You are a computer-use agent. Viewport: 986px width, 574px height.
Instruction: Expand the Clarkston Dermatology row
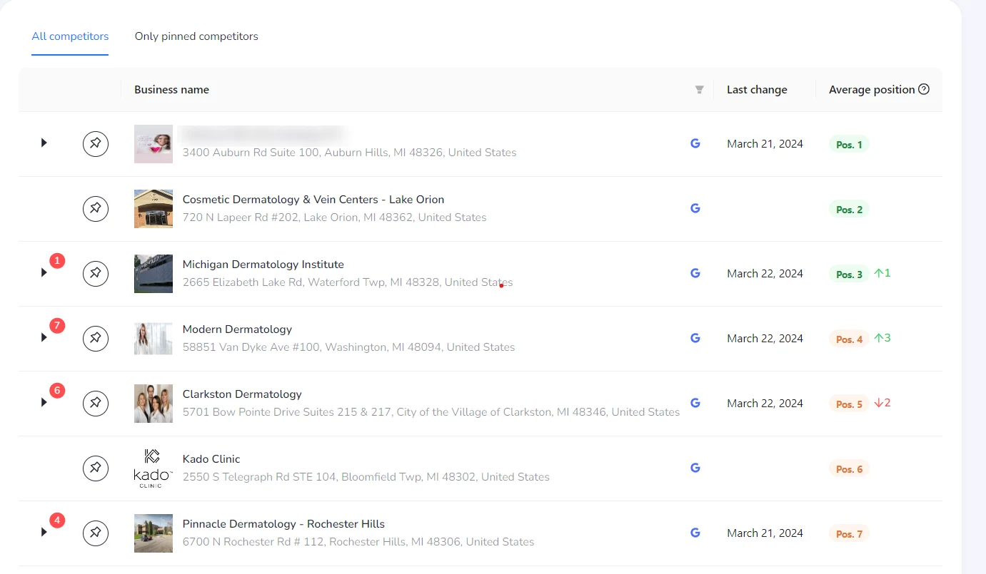44,402
